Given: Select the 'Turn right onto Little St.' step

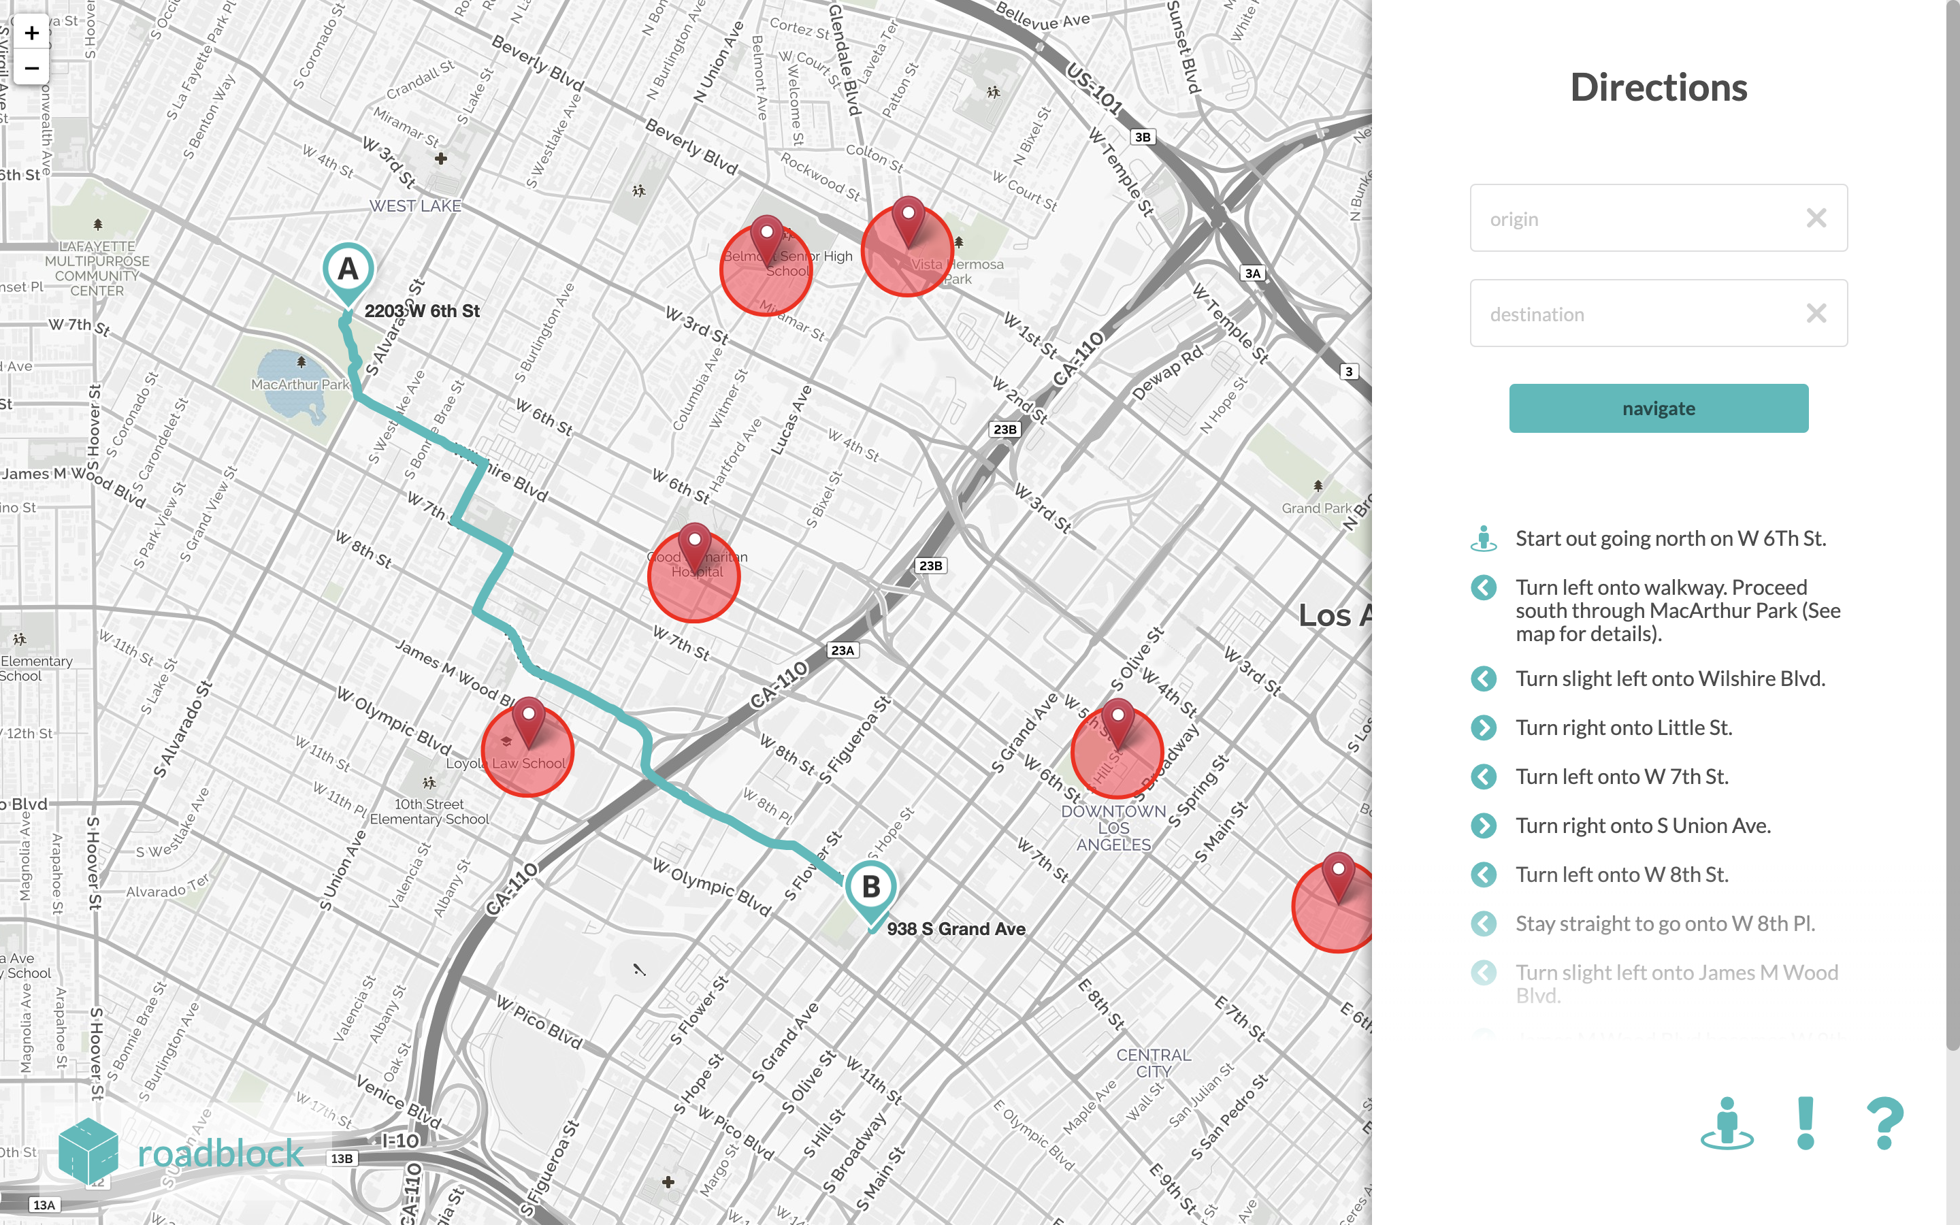Looking at the screenshot, I should point(1623,728).
